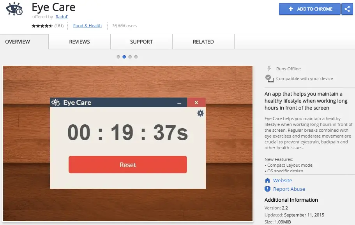This screenshot has height=225, width=355.
Task: Click the Updated: September 11, 2015 text
Action: click(294, 215)
